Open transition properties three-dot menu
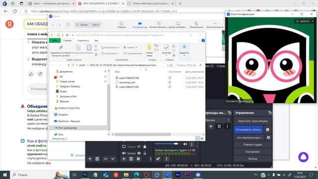 tap(228, 126)
